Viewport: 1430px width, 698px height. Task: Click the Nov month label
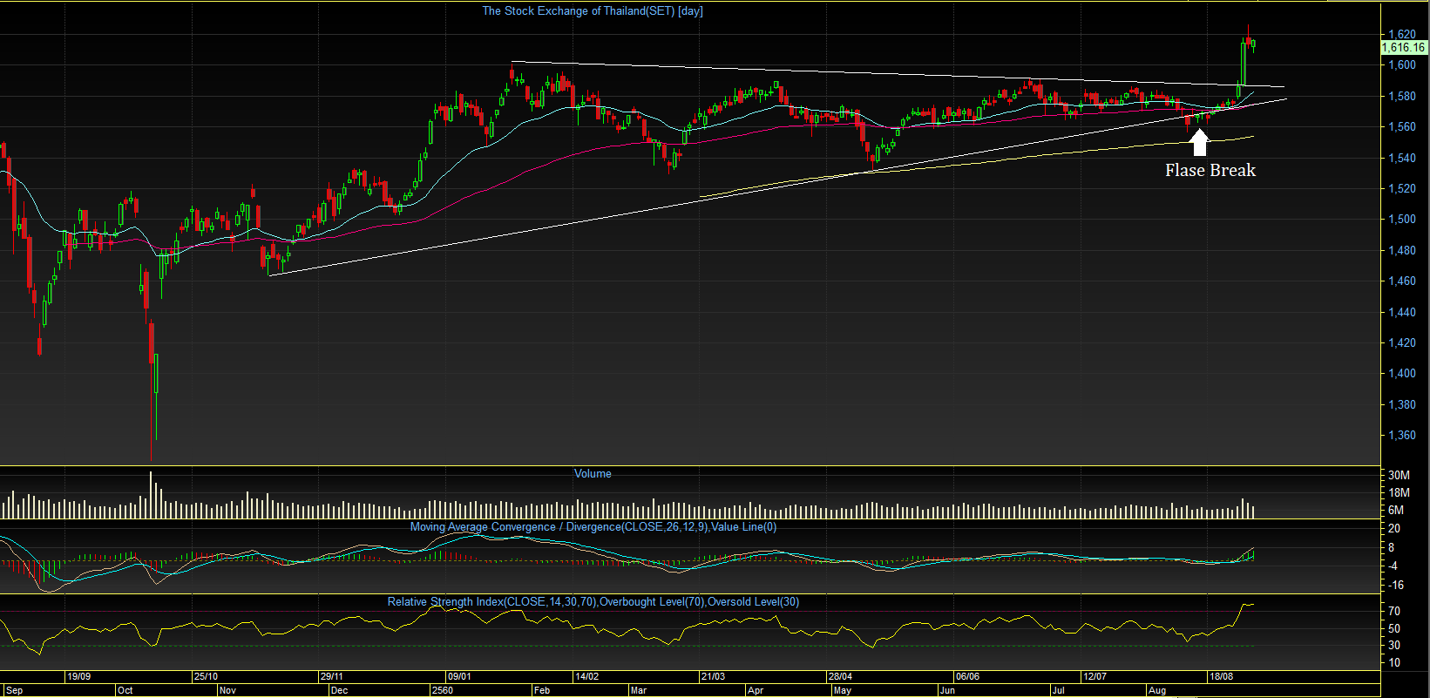click(227, 690)
